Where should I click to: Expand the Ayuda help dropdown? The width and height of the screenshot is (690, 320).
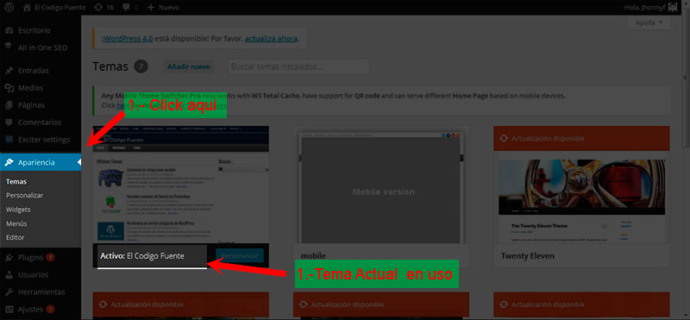pyautogui.click(x=649, y=23)
